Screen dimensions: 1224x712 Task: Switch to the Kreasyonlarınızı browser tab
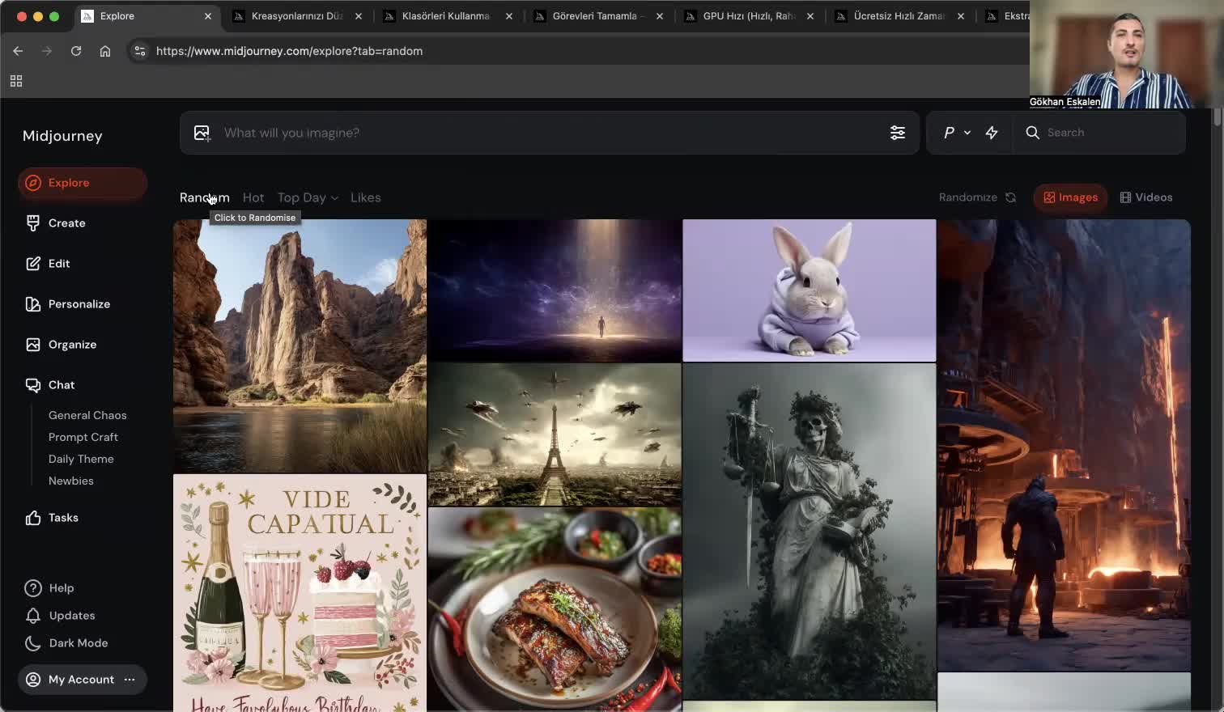tap(296, 16)
